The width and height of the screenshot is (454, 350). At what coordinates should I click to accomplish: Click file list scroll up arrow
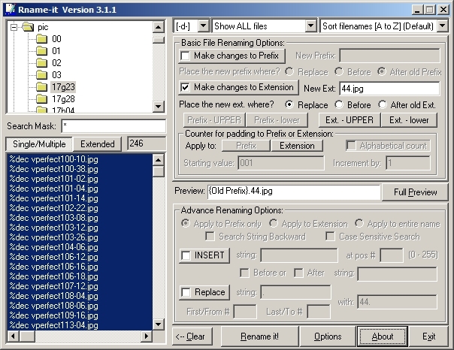point(158,160)
